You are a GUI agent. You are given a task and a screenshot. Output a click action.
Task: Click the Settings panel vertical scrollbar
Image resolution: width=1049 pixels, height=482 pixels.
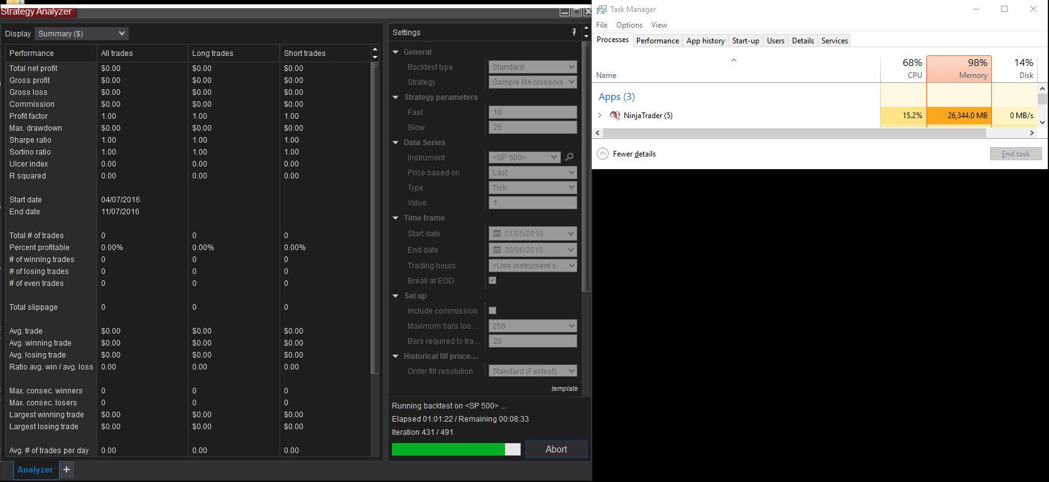586,167
